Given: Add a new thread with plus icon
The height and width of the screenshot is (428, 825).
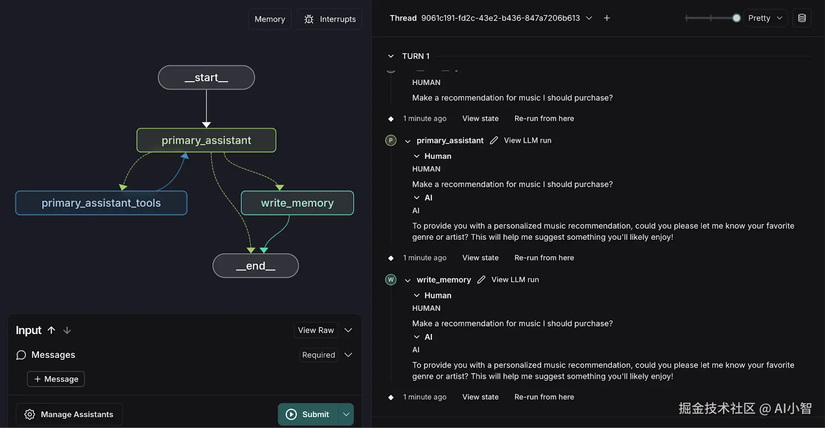Looking at the screenshot, I should pos(607,18).
